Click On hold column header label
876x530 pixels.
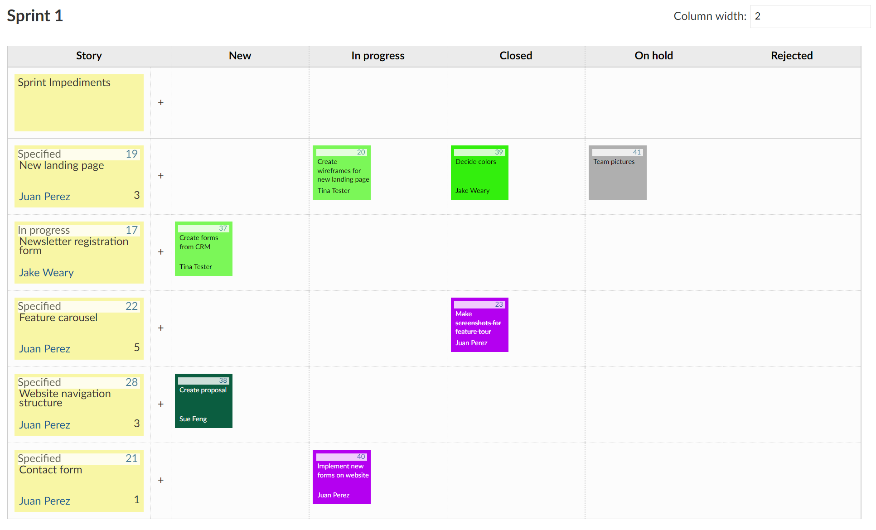(x=653, y=55)
